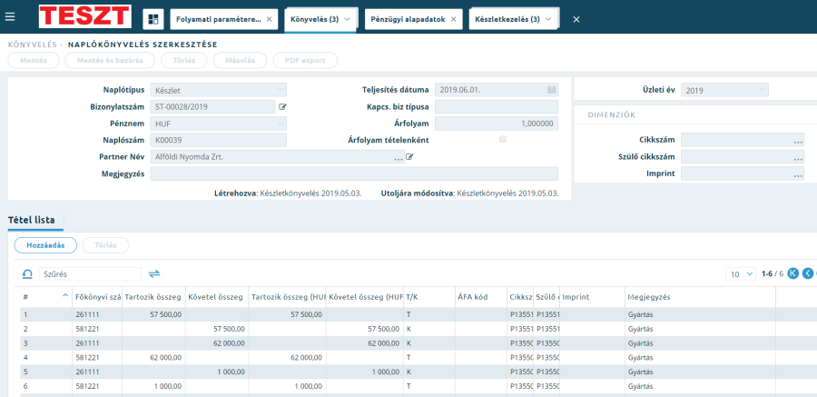Click the T/K column header
The height and width of the screenshot is (397, 817).
pyautogui.click(x=428, y=297)
